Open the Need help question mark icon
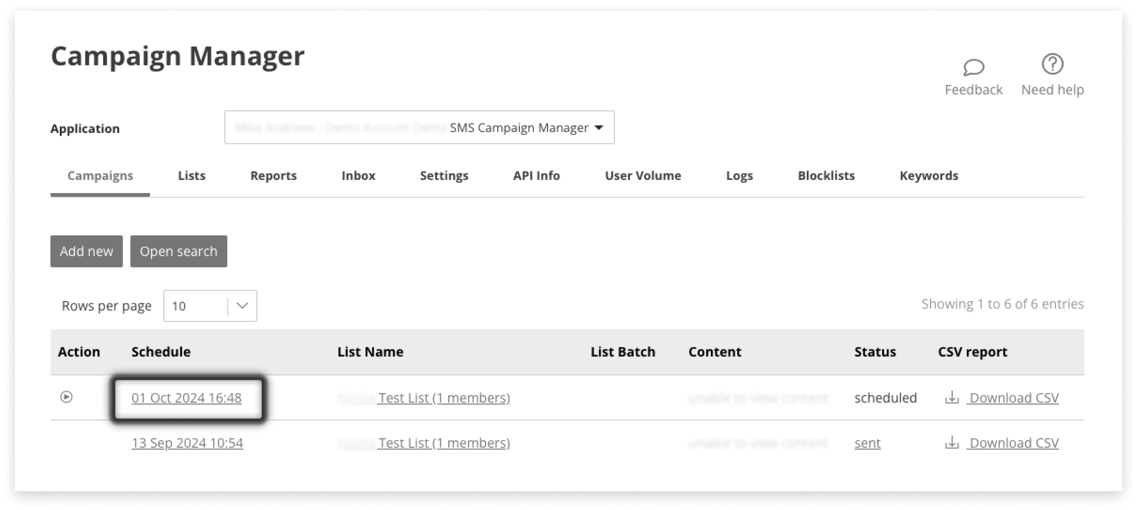Image resolution: width=1137 pixels, height=510 pixels. click(1053, 64)
